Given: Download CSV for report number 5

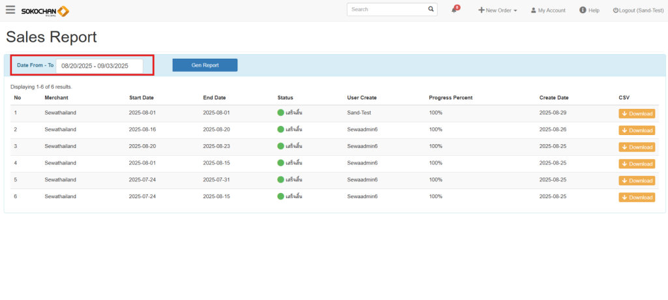Looking at the screenshot, I should tap(637, 181).
